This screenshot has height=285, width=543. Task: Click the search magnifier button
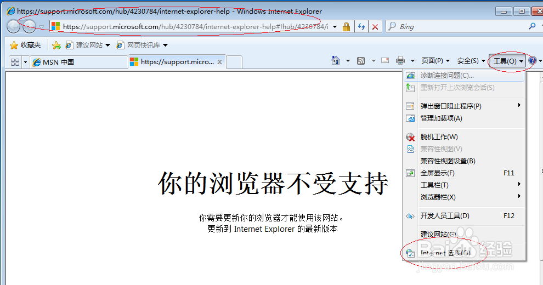pyautogui.click(x=533, y=26)
